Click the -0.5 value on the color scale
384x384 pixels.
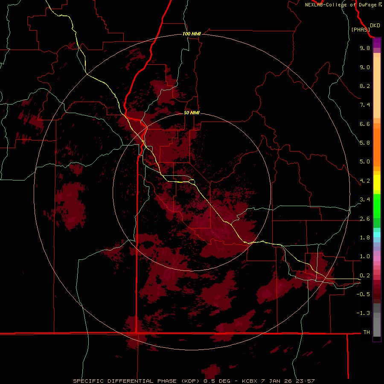tap(363, 294)
